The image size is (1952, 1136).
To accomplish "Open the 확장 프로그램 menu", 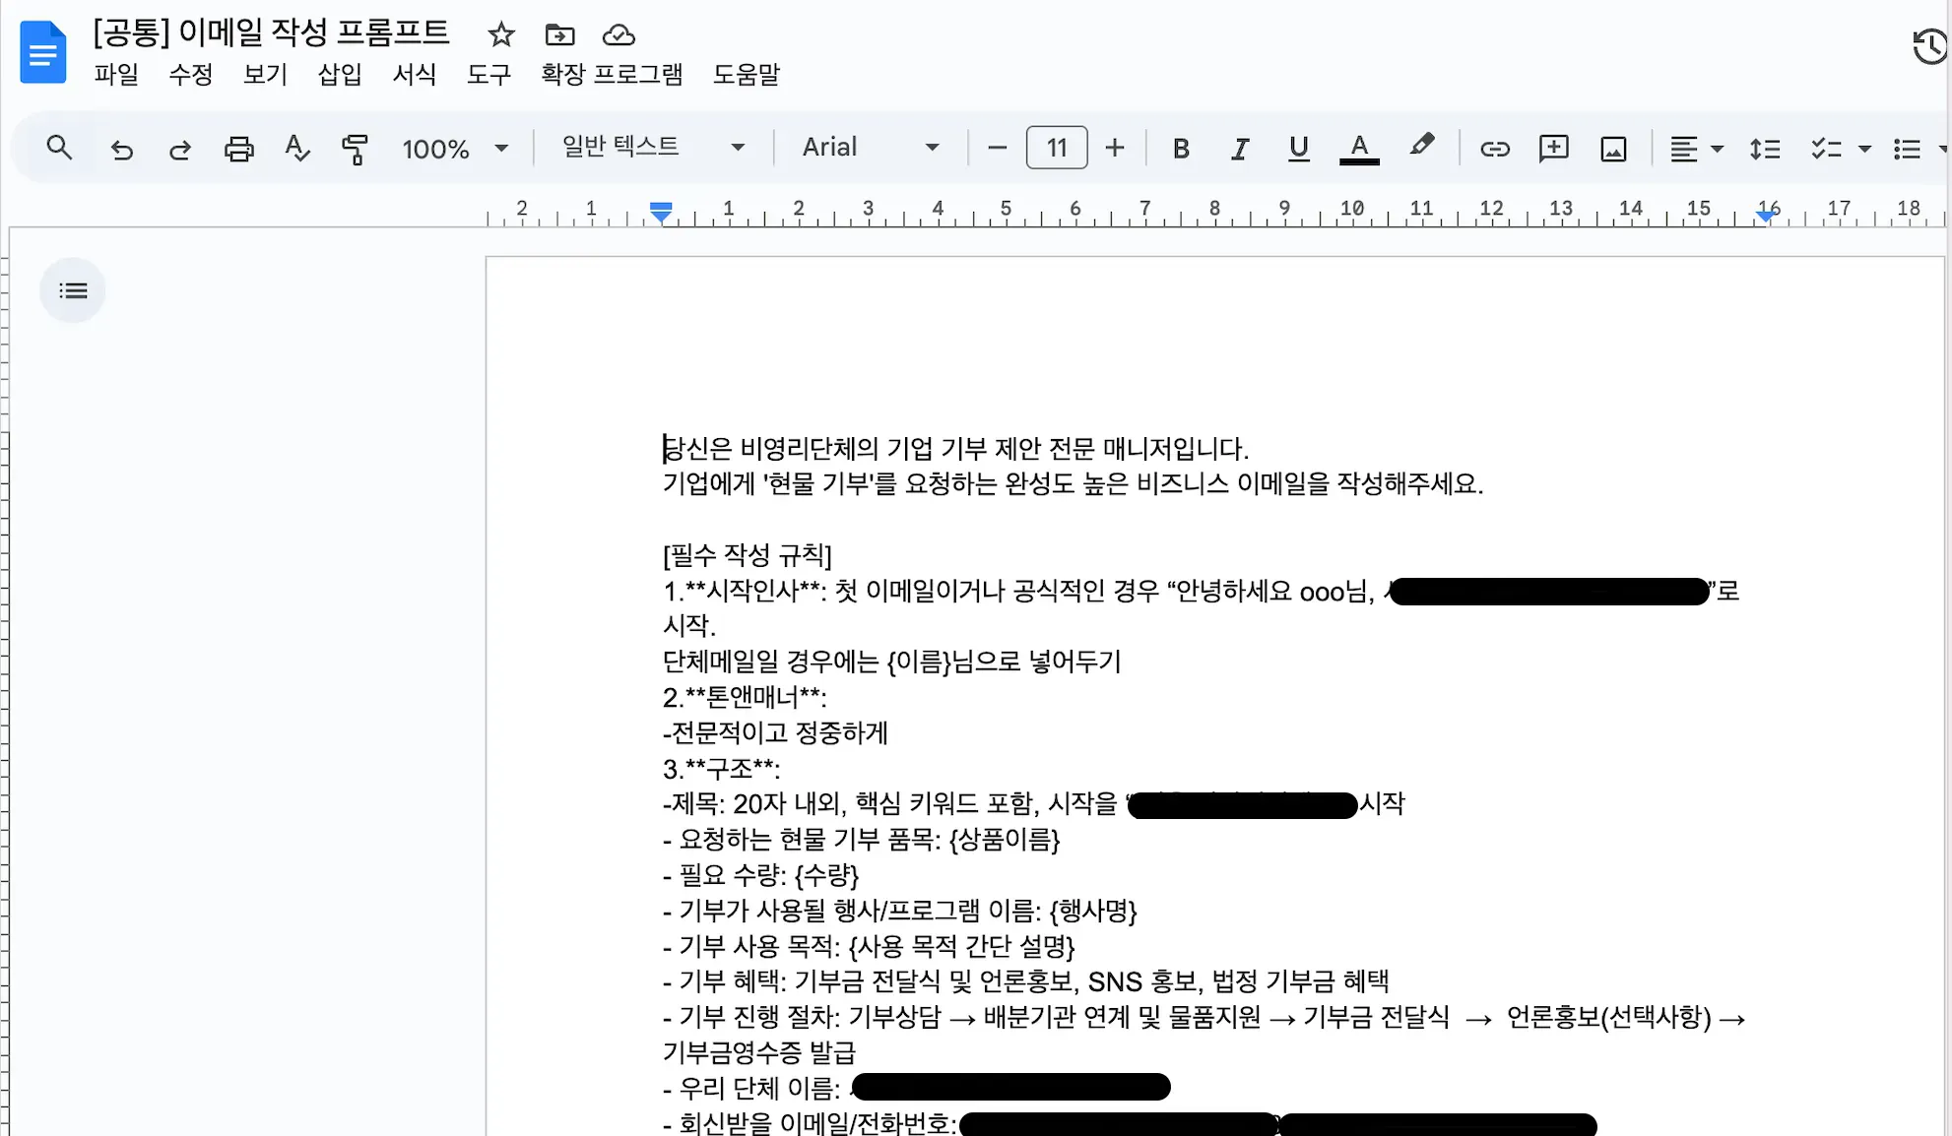I will (611, 75).
